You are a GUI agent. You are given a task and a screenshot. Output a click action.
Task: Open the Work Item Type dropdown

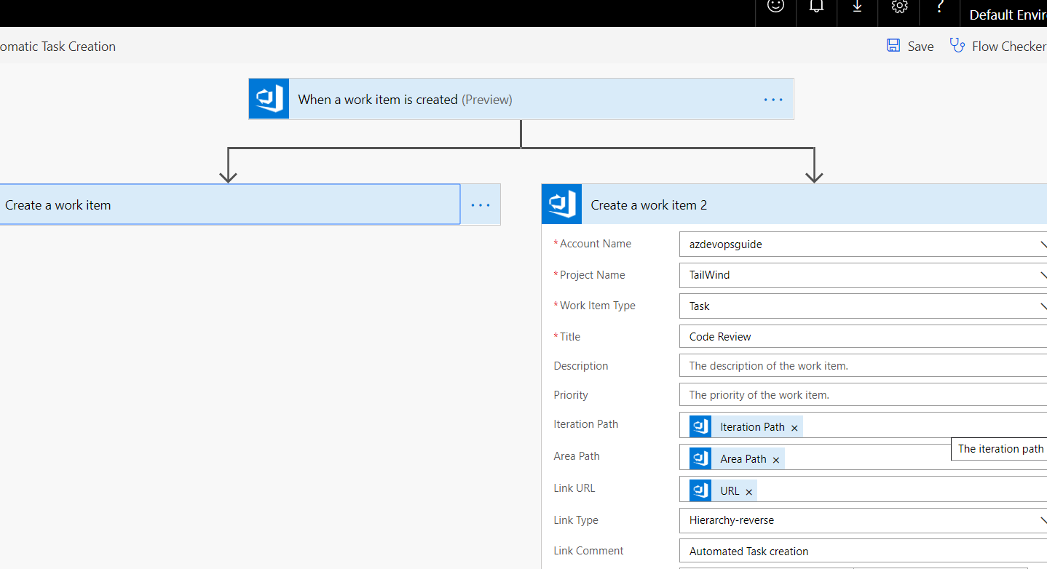(x=864, y=306)
